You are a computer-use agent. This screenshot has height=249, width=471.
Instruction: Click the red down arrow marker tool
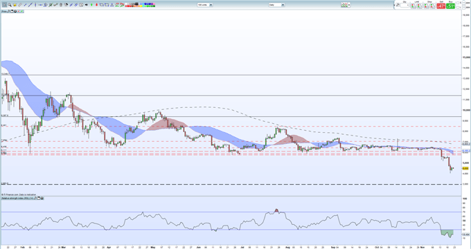point(96,5)
